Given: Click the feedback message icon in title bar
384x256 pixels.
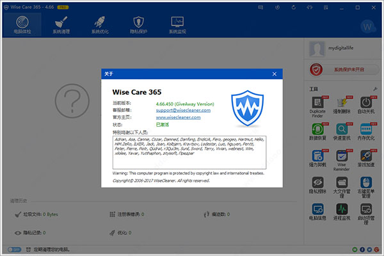Looking at the screenshot, I should pyautogui.click(x=260, y=7).
